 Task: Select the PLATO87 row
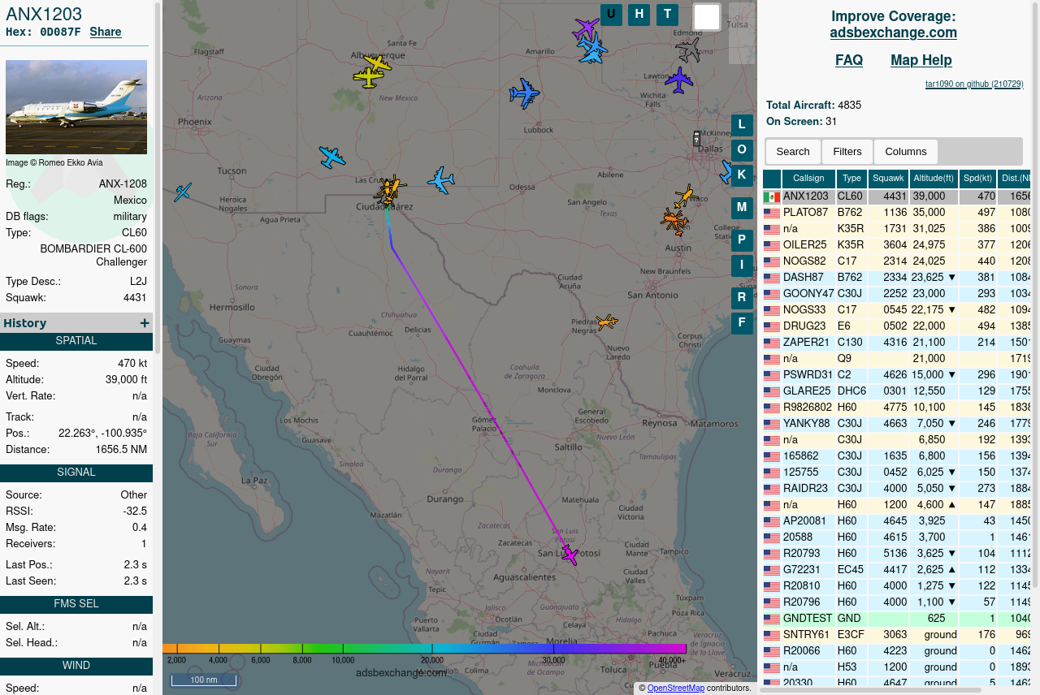coord(897,213)
